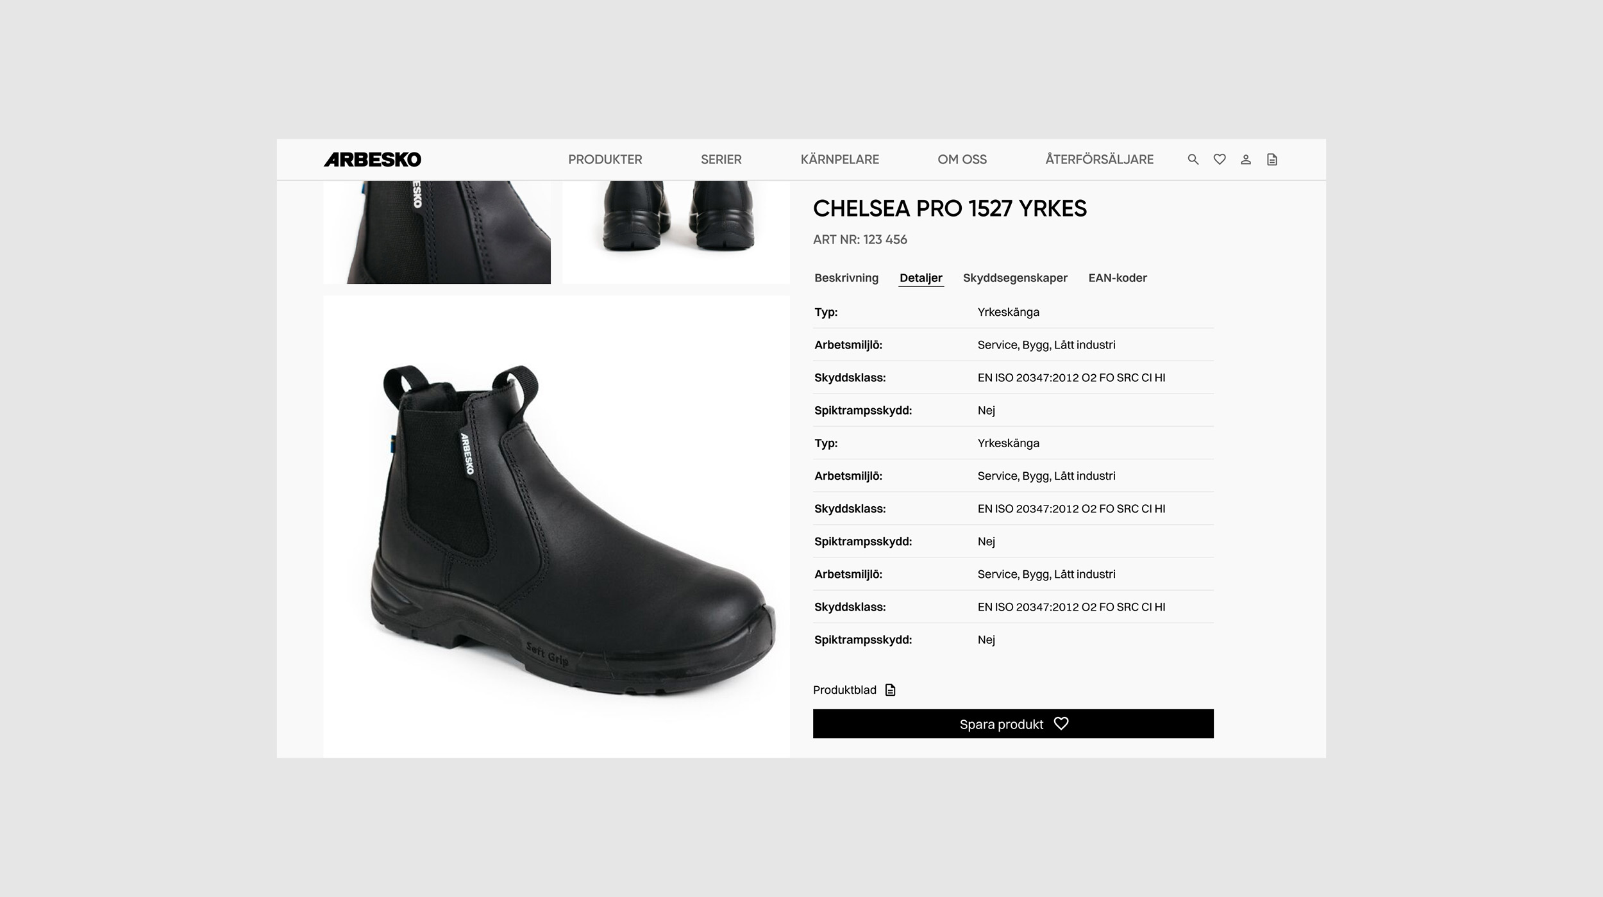
Task: Switch to the Skyddsegenskaper tab
Action: pyautogui.click(x=1015, y=278)
